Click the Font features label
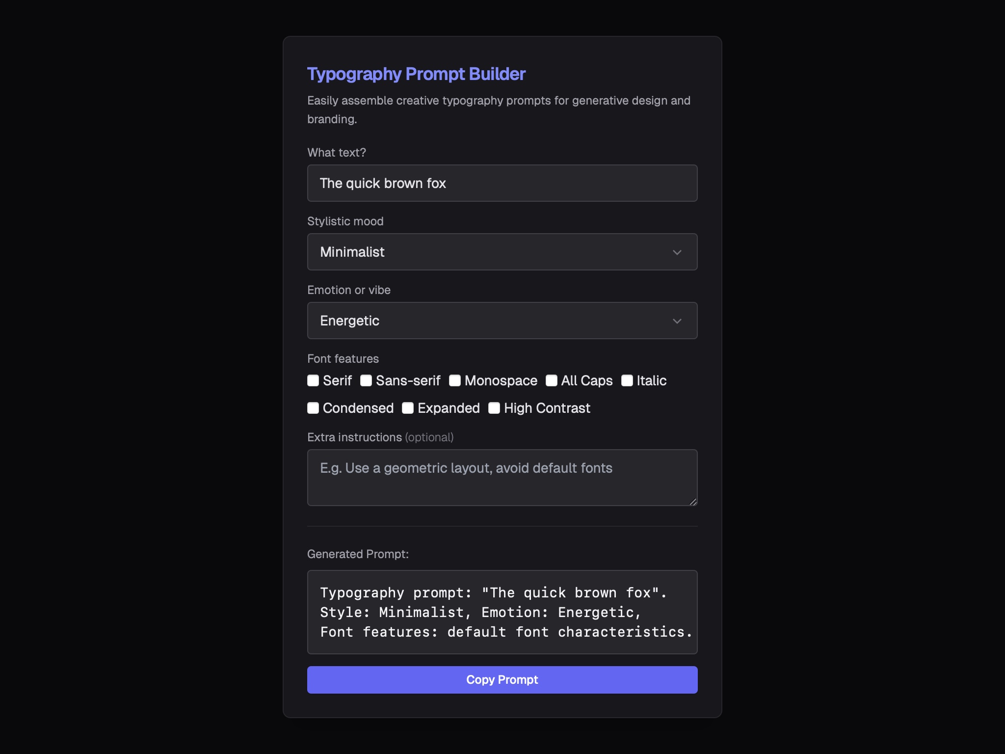Image resolution: width=1005 pixels, height=754 pixels. tap(343, 358)
